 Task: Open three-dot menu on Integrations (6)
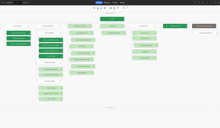tap(92, 73)
